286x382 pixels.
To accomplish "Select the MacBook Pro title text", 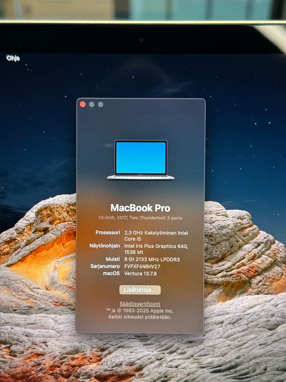I will pyautogui.click(x=140, y=208).
